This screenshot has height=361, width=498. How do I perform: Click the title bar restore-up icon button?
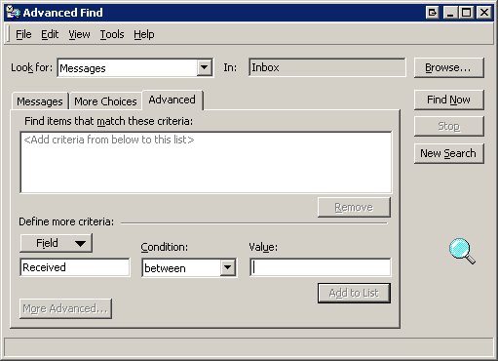coord(432,13)
